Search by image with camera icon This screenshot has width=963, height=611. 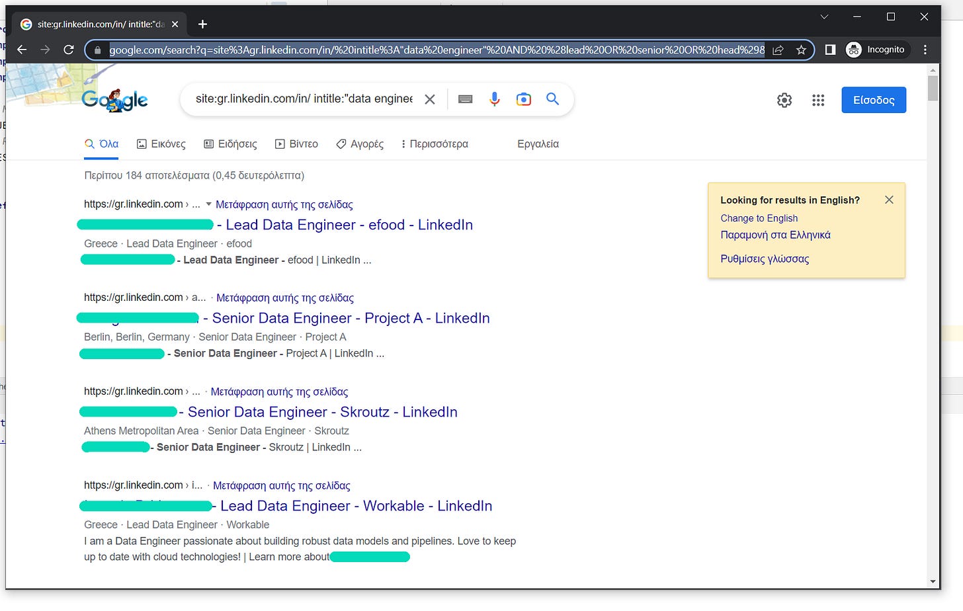[524, 99]
